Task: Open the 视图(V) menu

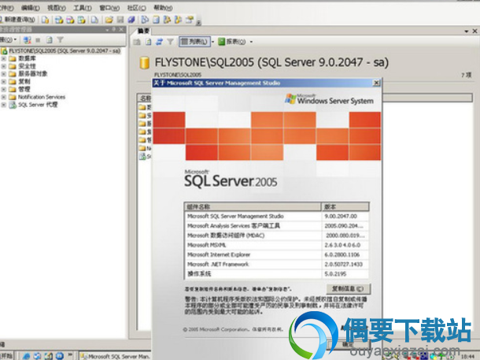Action: click(57, 8)
